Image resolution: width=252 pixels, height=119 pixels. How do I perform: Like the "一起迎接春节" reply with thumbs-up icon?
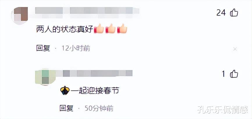pyautogui.click(x=234, y=74)
